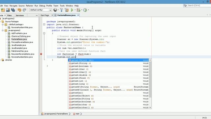Select PalindromeChec.java in project tree
Image resolution: width=211 pixels, height=119 pixels.
pyautogui.click(x=20, y=51)
